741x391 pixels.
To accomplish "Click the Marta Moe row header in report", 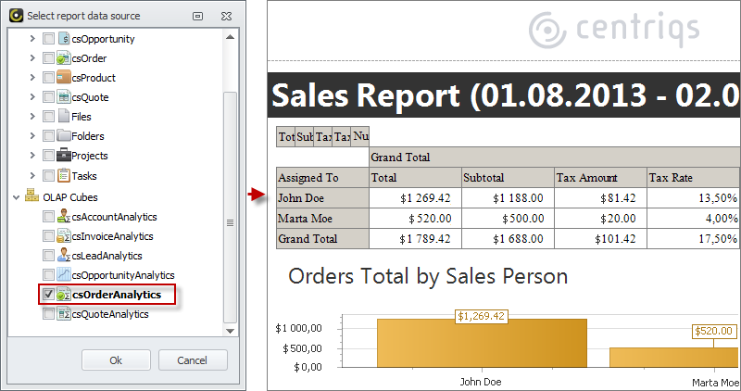I will (322, 219).
